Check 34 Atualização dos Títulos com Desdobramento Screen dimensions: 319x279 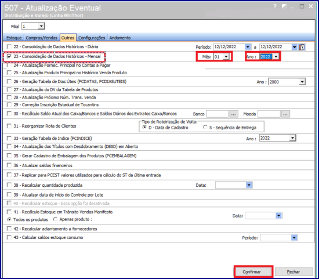(9, 147)
